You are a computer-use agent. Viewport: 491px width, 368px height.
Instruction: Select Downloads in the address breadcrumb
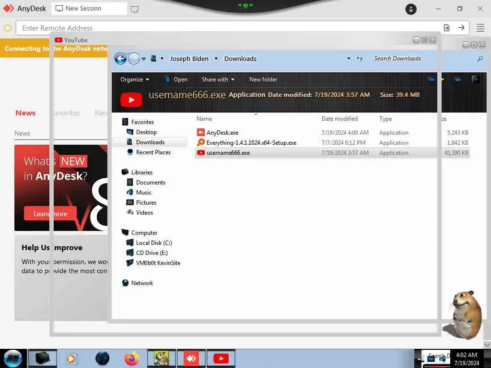tap(240, 58)
